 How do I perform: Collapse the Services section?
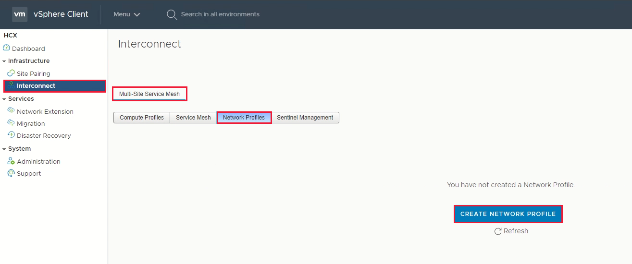point(4,99)
